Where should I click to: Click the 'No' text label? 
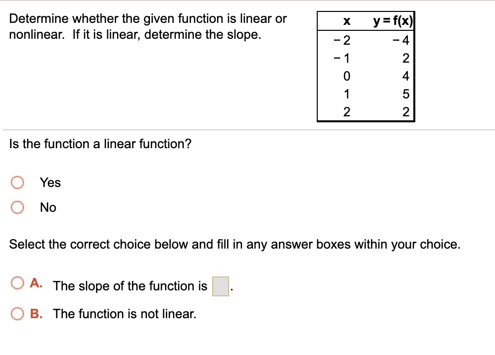click(x=48, y=207)
